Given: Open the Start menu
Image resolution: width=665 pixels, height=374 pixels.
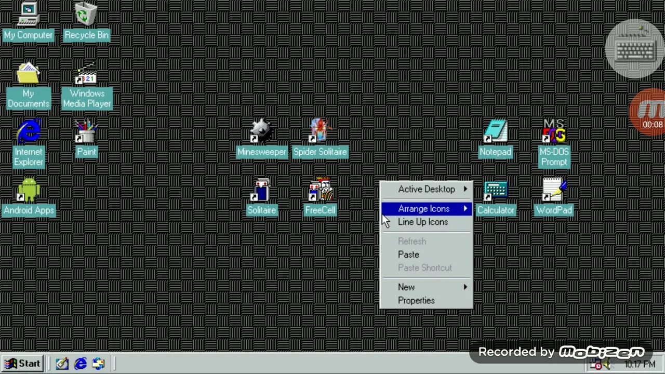Looking at the screenshot, I should tap(23, 364).
